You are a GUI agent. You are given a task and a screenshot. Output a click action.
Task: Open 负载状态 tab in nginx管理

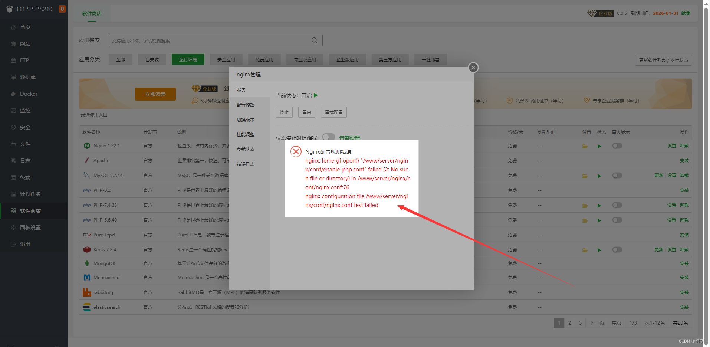coord(250,150)
